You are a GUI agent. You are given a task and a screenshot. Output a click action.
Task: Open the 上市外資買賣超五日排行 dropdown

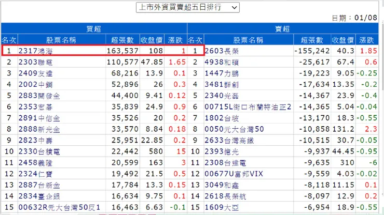tap(188, 7)
